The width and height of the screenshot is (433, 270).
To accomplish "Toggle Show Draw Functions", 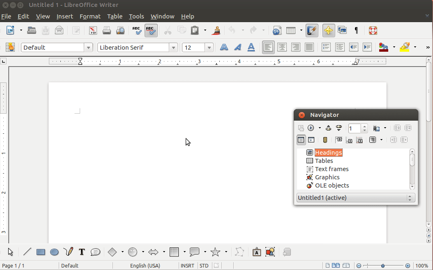I will (x=312, y=30).
